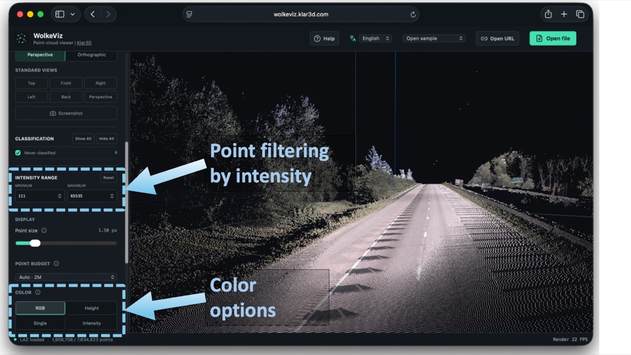Click the Color info icon
The image size is (631, 355).
tap(37, 292)
